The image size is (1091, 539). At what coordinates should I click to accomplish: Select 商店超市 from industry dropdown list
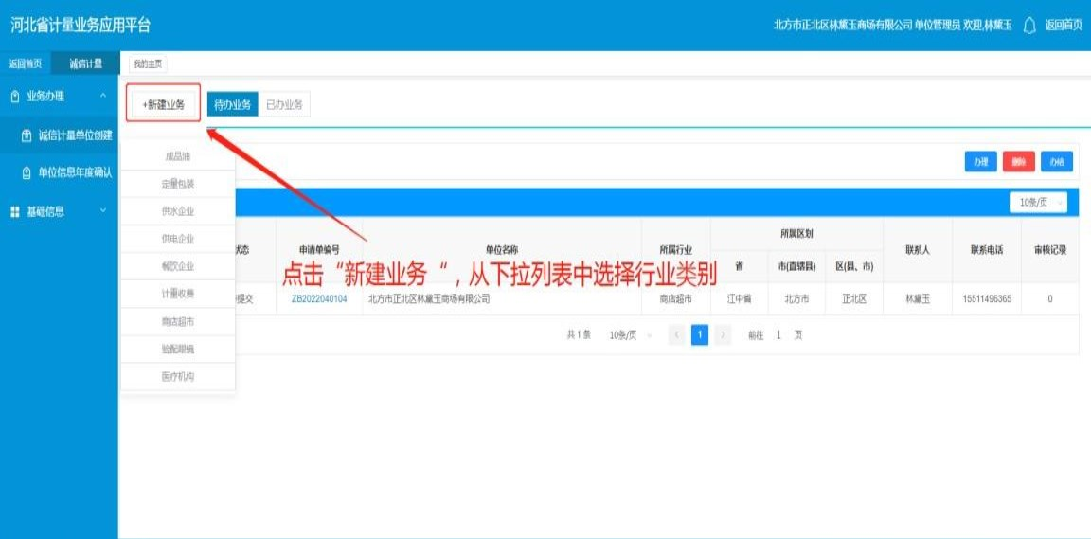pos(177,321)
